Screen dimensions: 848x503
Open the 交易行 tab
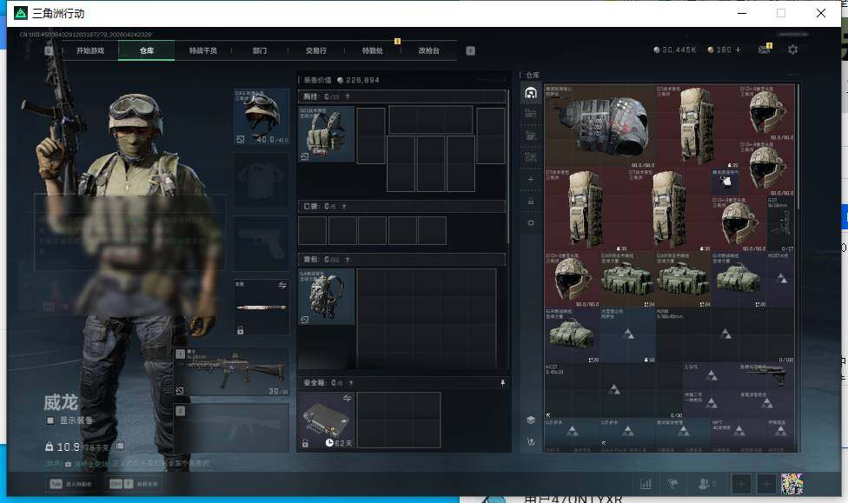(316, 50)
